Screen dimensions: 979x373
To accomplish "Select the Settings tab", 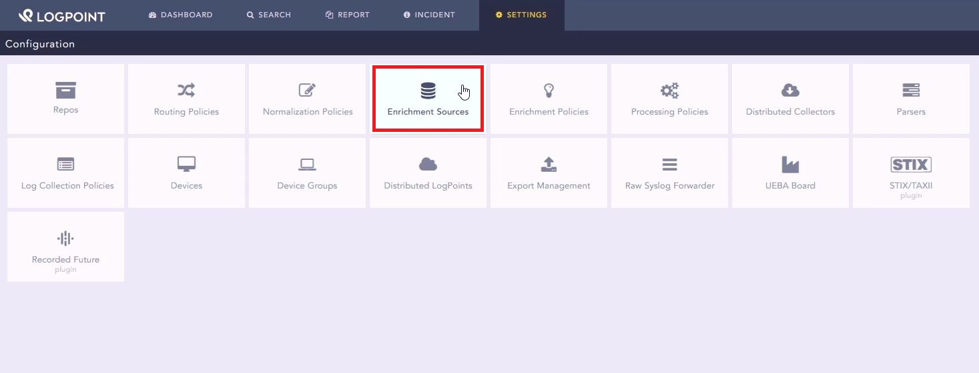I will tap(521, 15).
